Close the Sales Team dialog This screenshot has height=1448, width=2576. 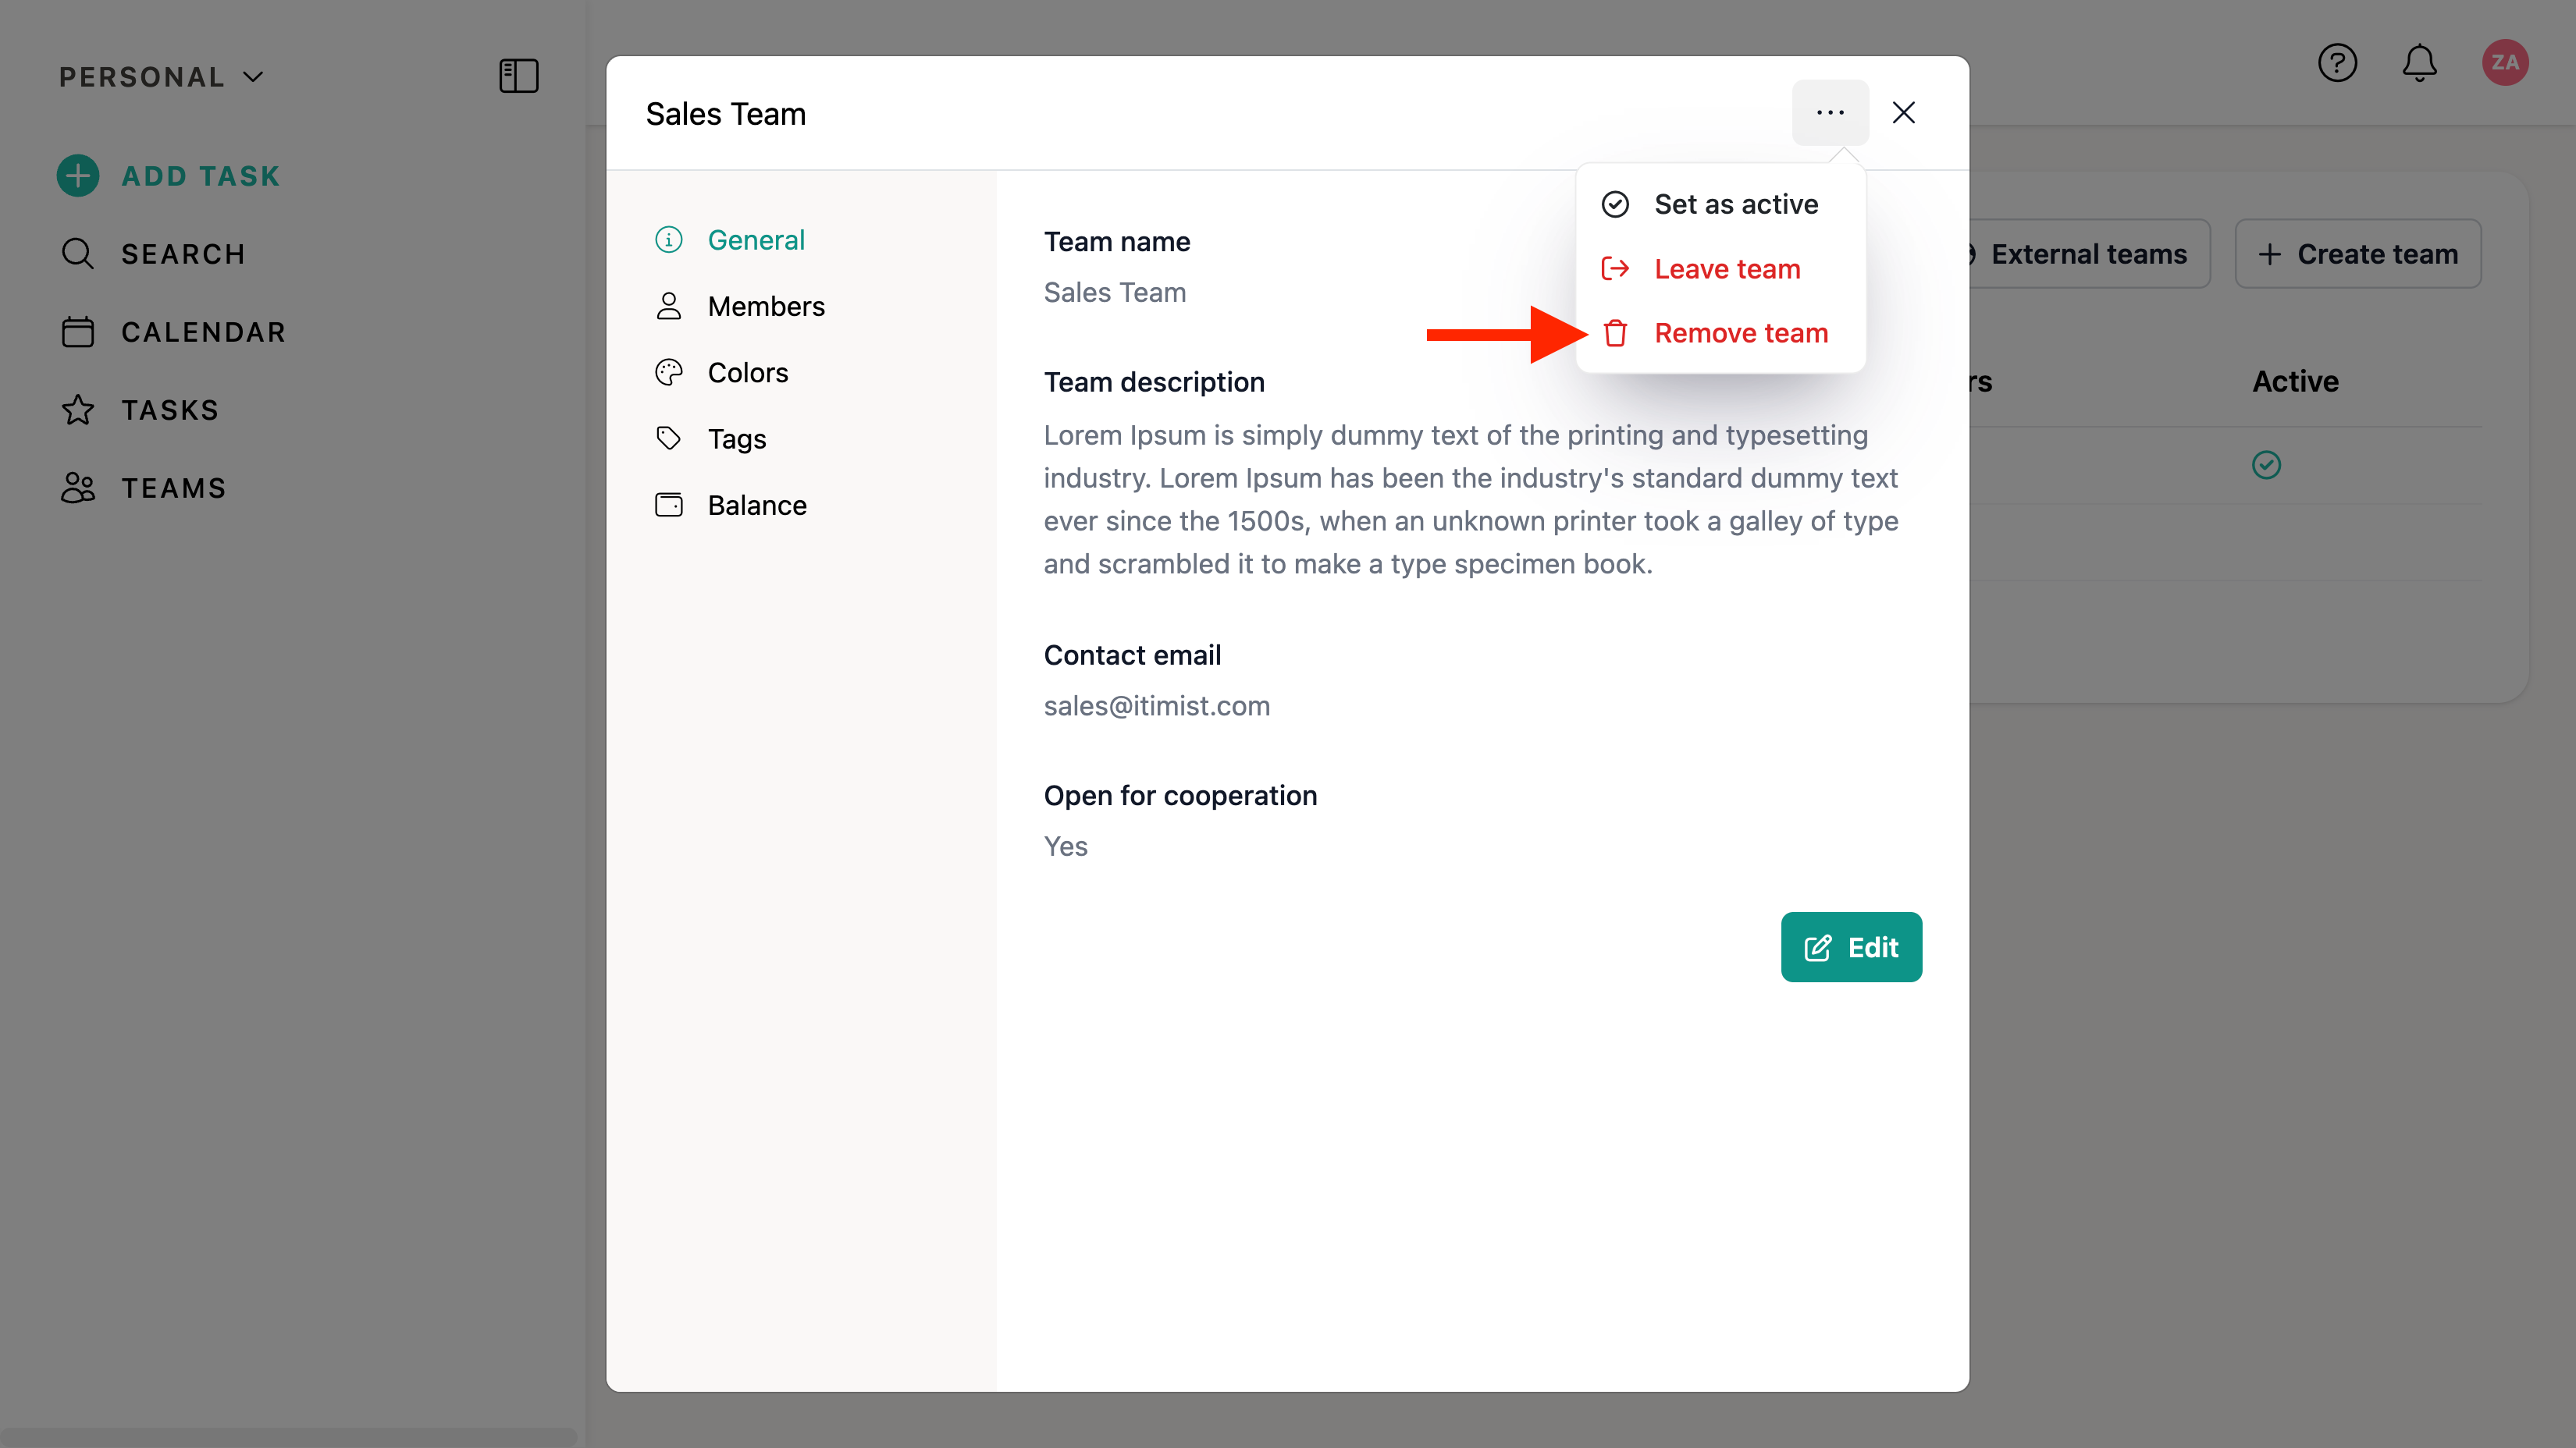pos(1903,113)
